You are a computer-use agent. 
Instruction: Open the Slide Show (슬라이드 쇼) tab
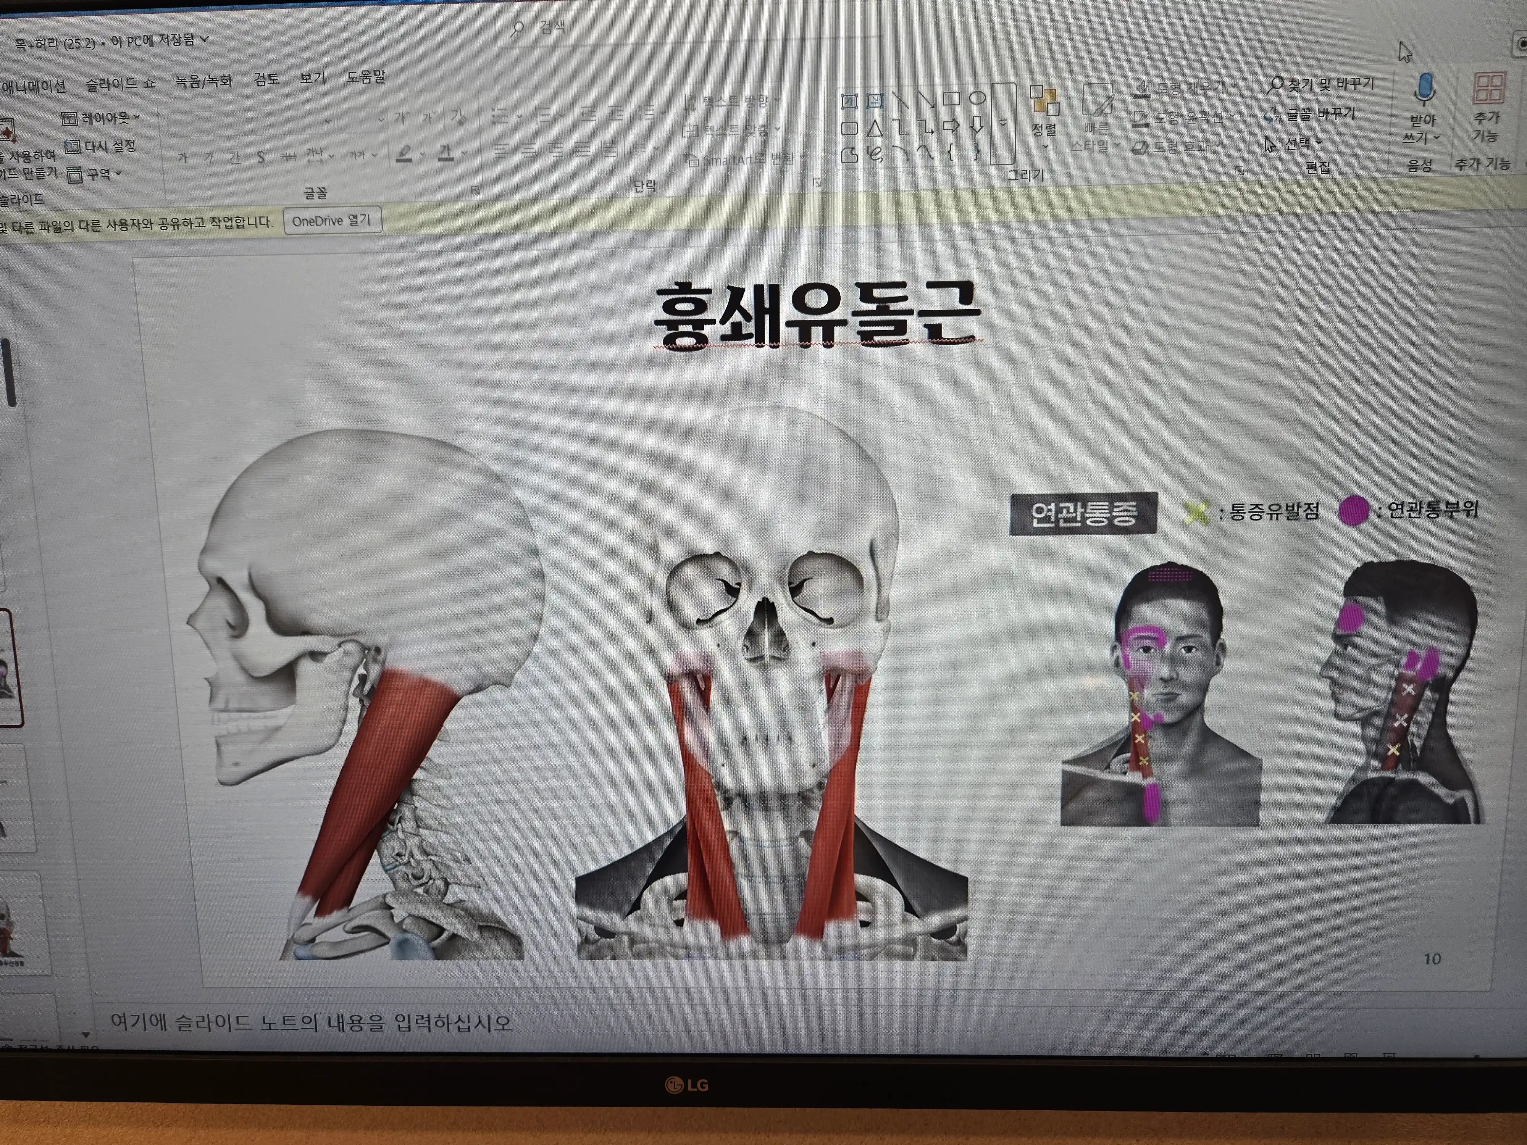click(x=120, y=84)
